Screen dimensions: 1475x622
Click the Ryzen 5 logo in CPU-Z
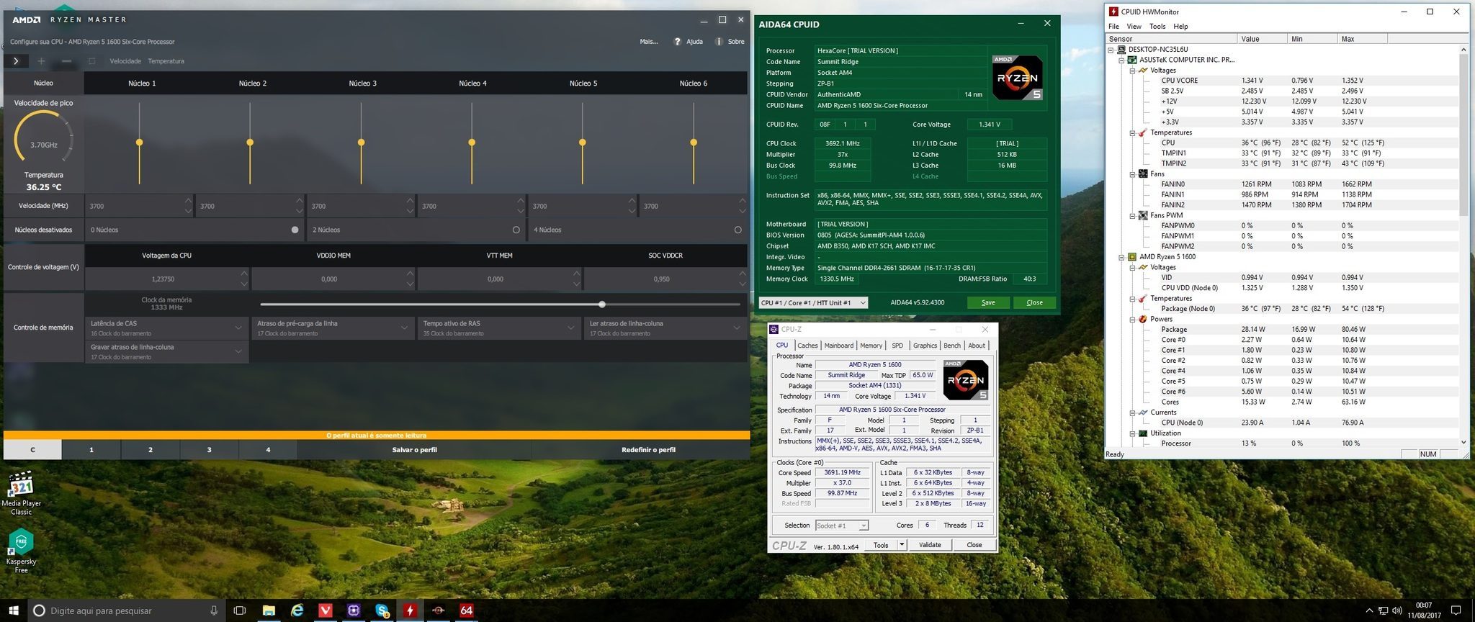point(966,379)
